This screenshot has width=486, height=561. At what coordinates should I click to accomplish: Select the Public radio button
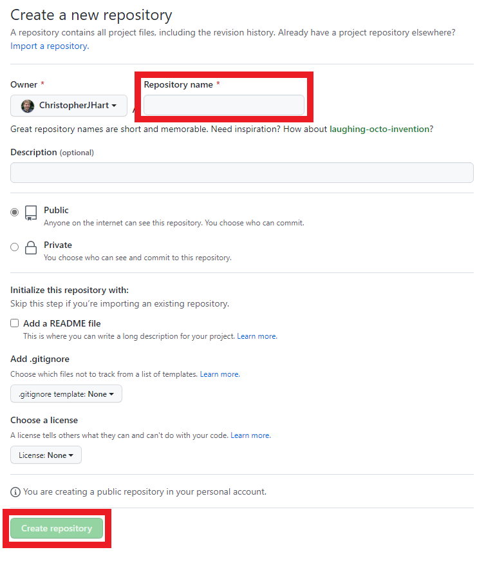point(15,212)
